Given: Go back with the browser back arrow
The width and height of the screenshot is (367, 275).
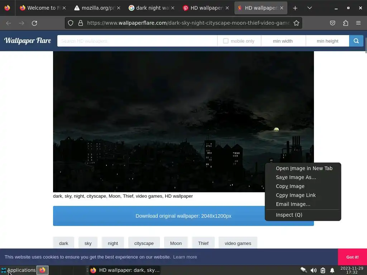Looking at the screenshot, I should [x=9, y=23].
